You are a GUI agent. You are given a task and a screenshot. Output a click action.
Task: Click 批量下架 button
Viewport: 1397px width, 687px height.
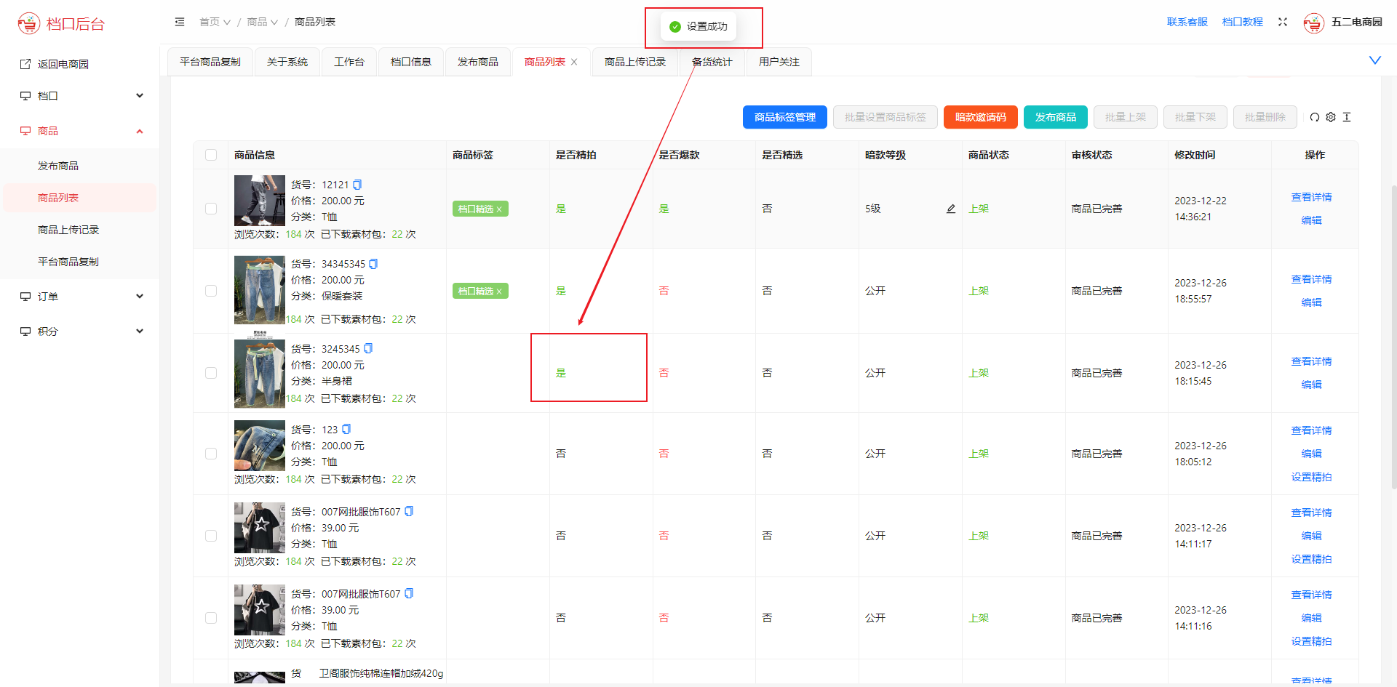pos(1195,117)
